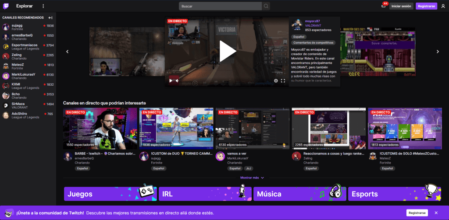The height and width of the screenshot is (220, 449).
Task: Play the featured moyorz87 stream
Action: coord(228,51)
